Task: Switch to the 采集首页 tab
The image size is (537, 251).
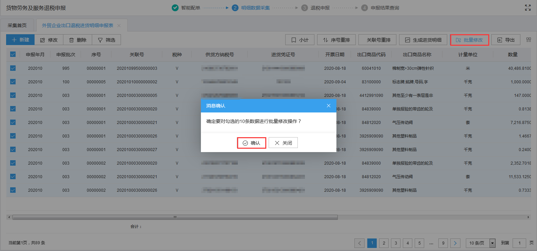Action: (17, 25)
